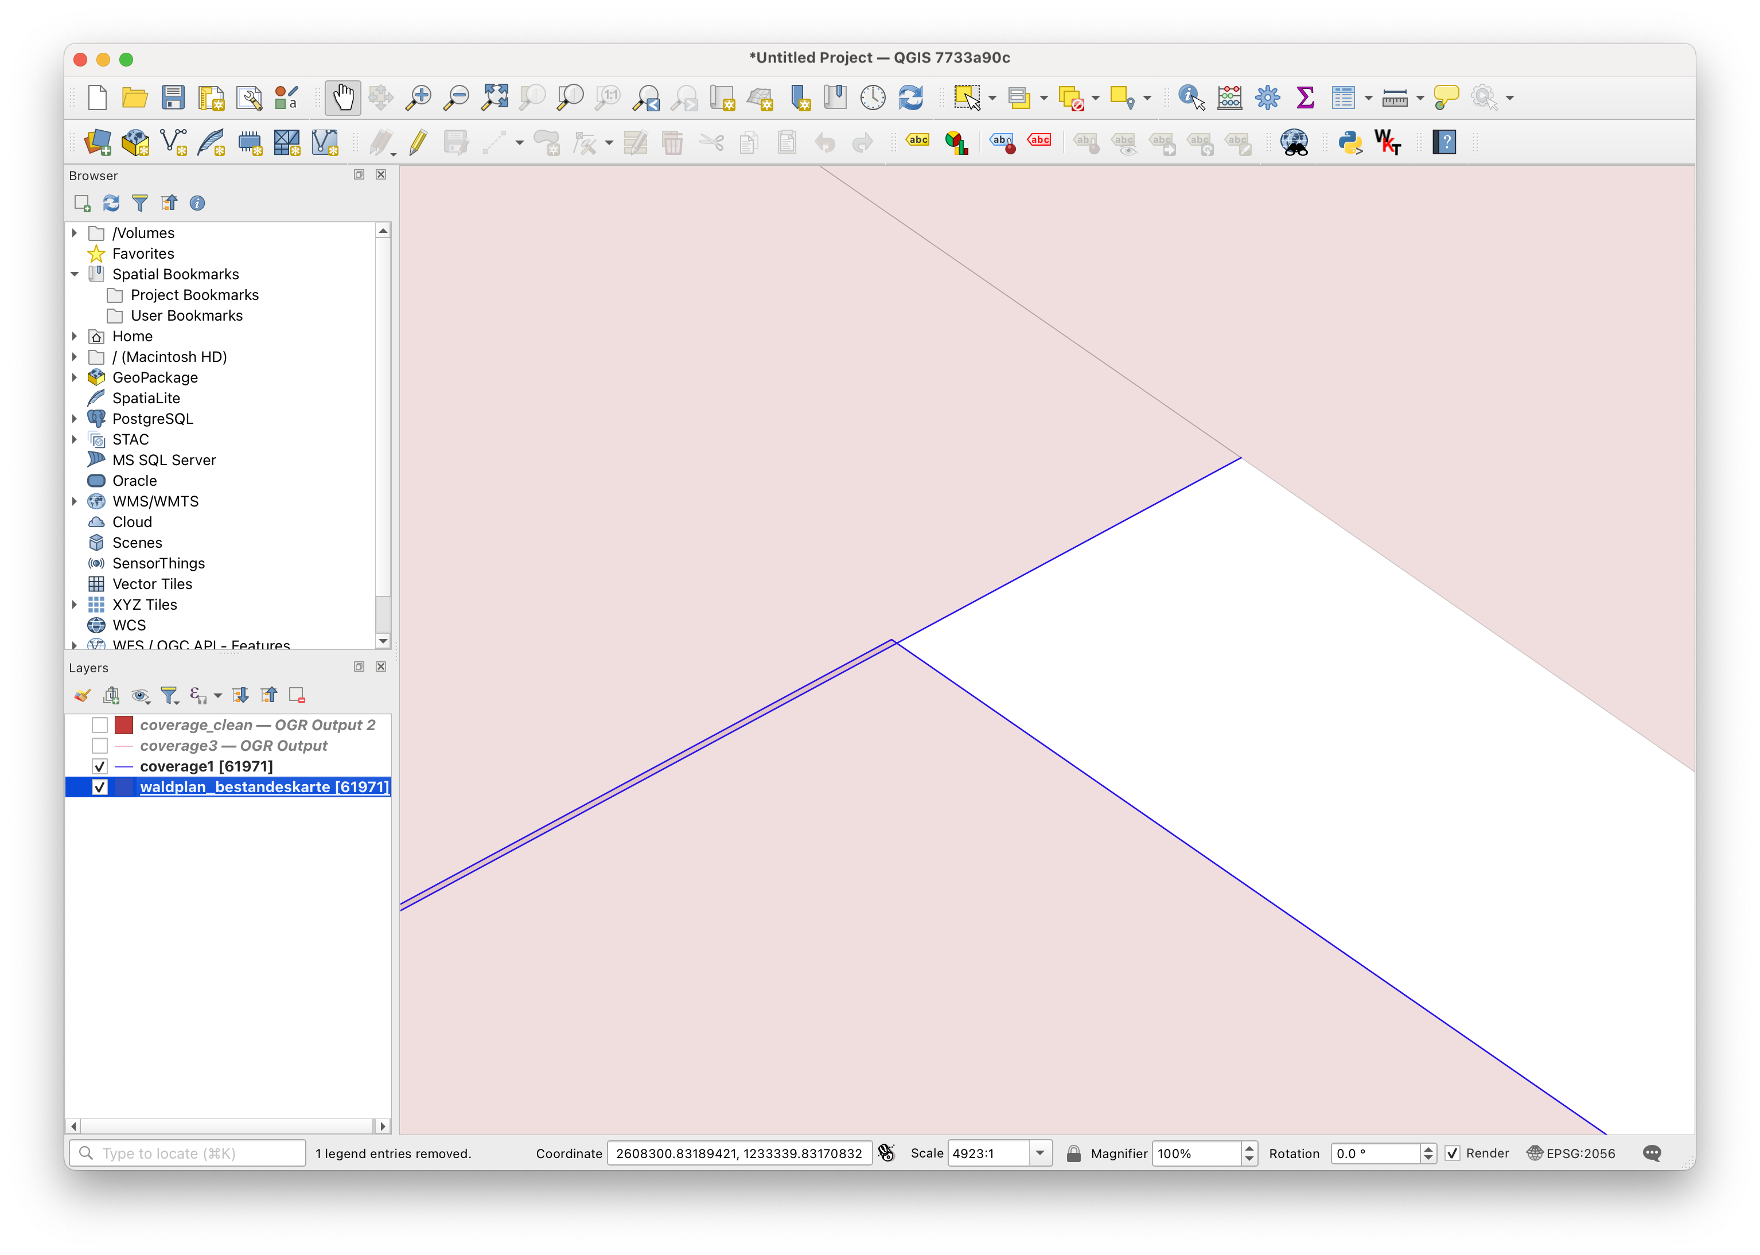
Task: Collapse the Spatial Bookmarks node
Action: point(74,274)
